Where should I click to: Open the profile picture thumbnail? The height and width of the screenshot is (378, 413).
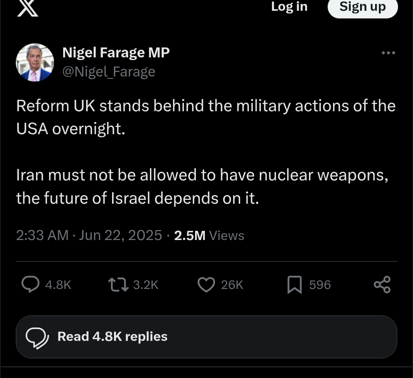pyautogui.click(x=35, y=62)
